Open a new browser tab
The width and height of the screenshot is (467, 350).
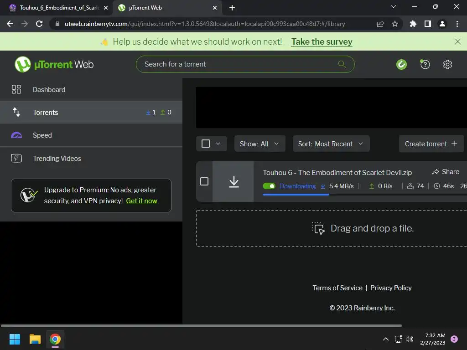[x=232, y=8]
